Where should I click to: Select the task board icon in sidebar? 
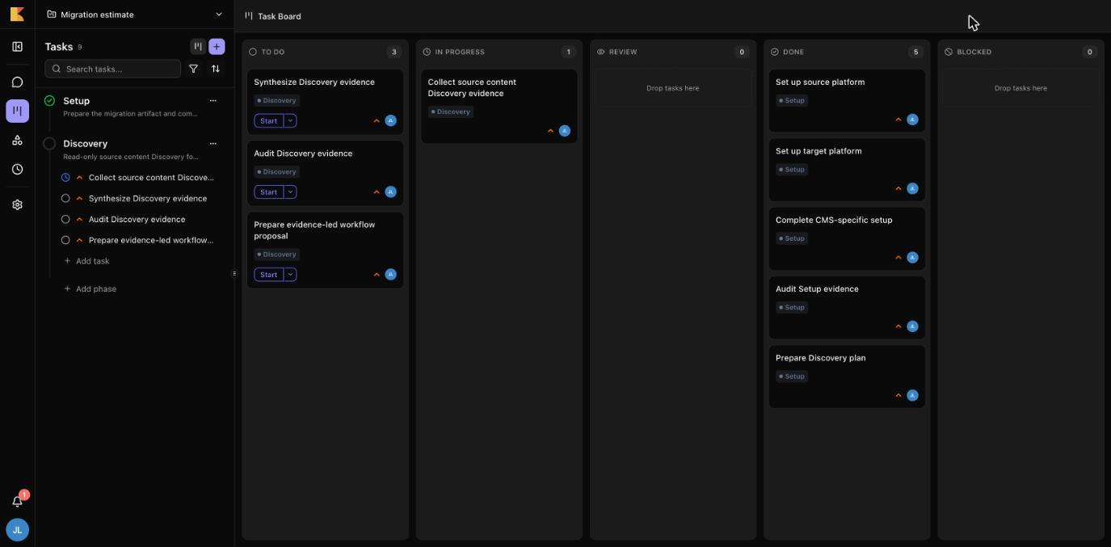pos(17,111)
